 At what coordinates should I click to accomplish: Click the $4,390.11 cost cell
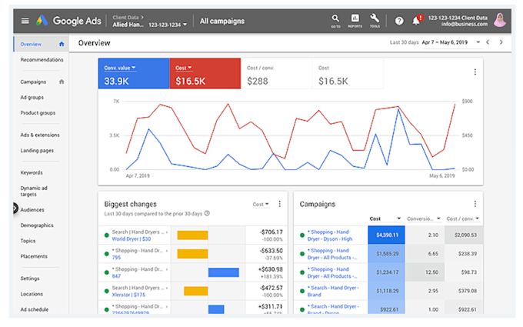(387, 235)
